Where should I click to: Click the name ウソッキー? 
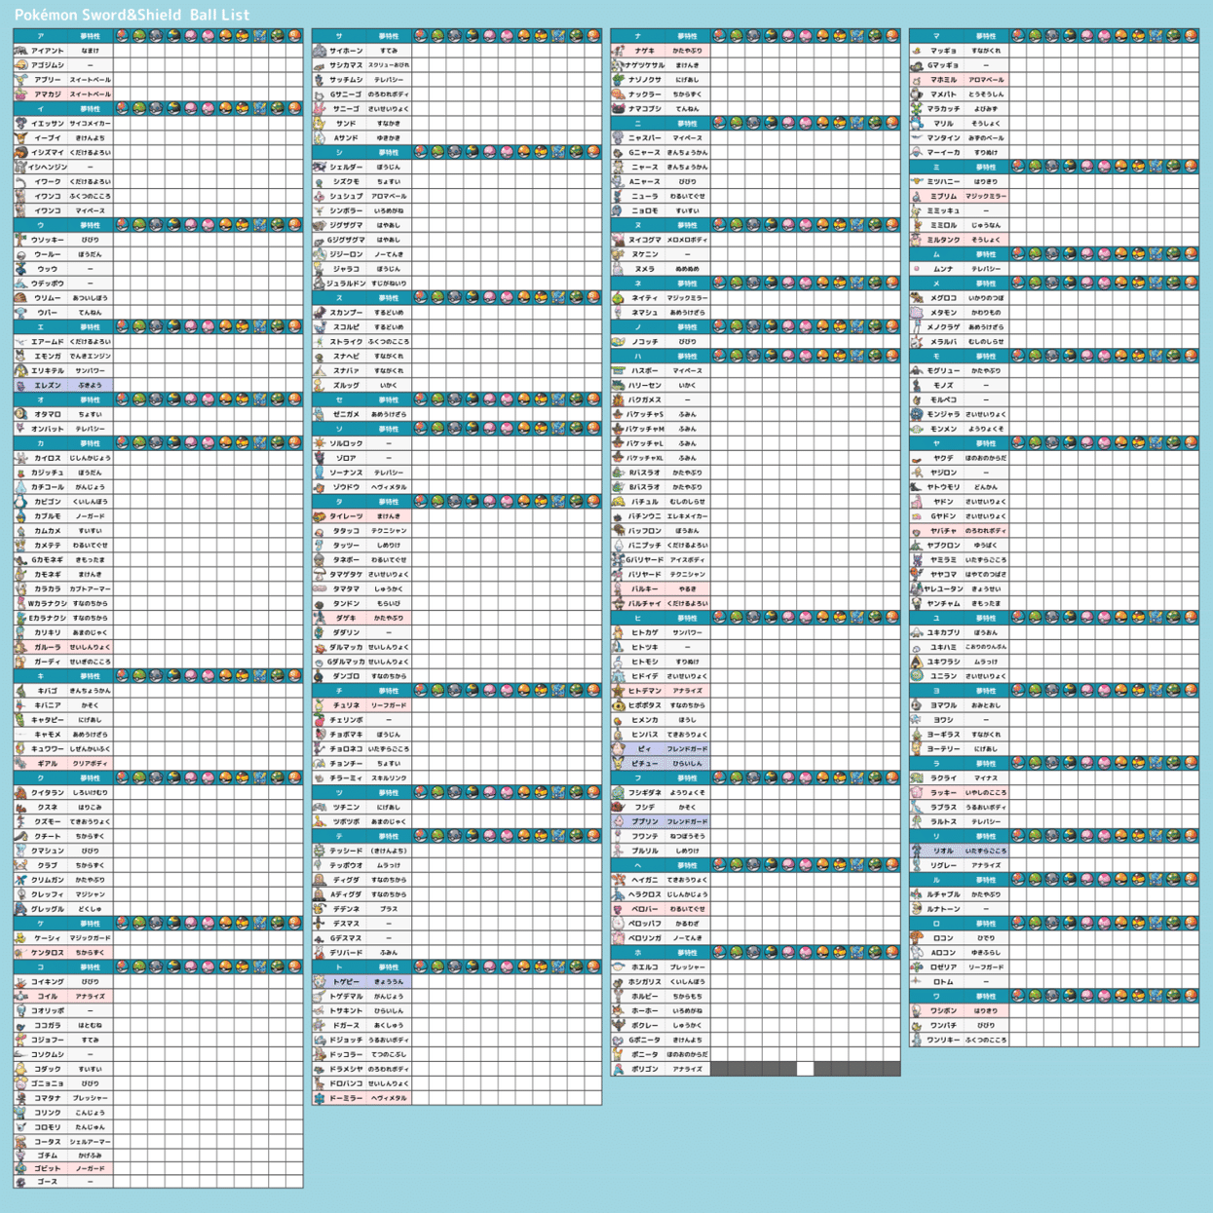click(48, 240)
